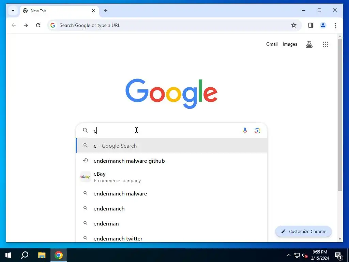Click the Google logo
The width and height of the screenshot is (349, 262).
tap(171, 93)
